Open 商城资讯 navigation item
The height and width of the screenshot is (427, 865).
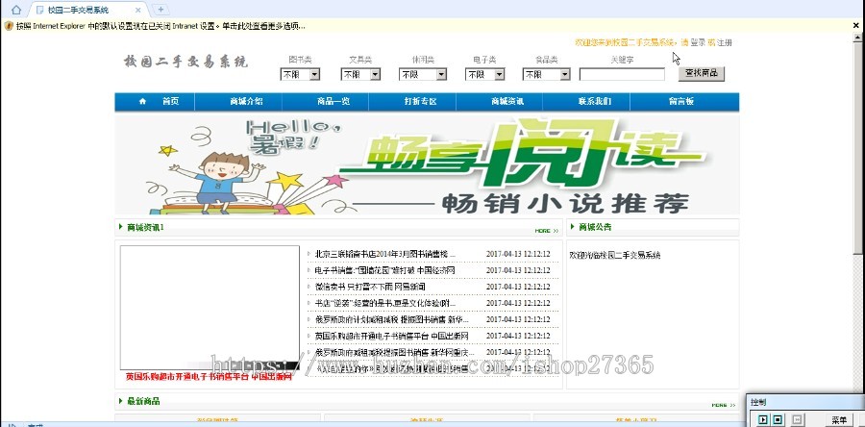[507, 102]
